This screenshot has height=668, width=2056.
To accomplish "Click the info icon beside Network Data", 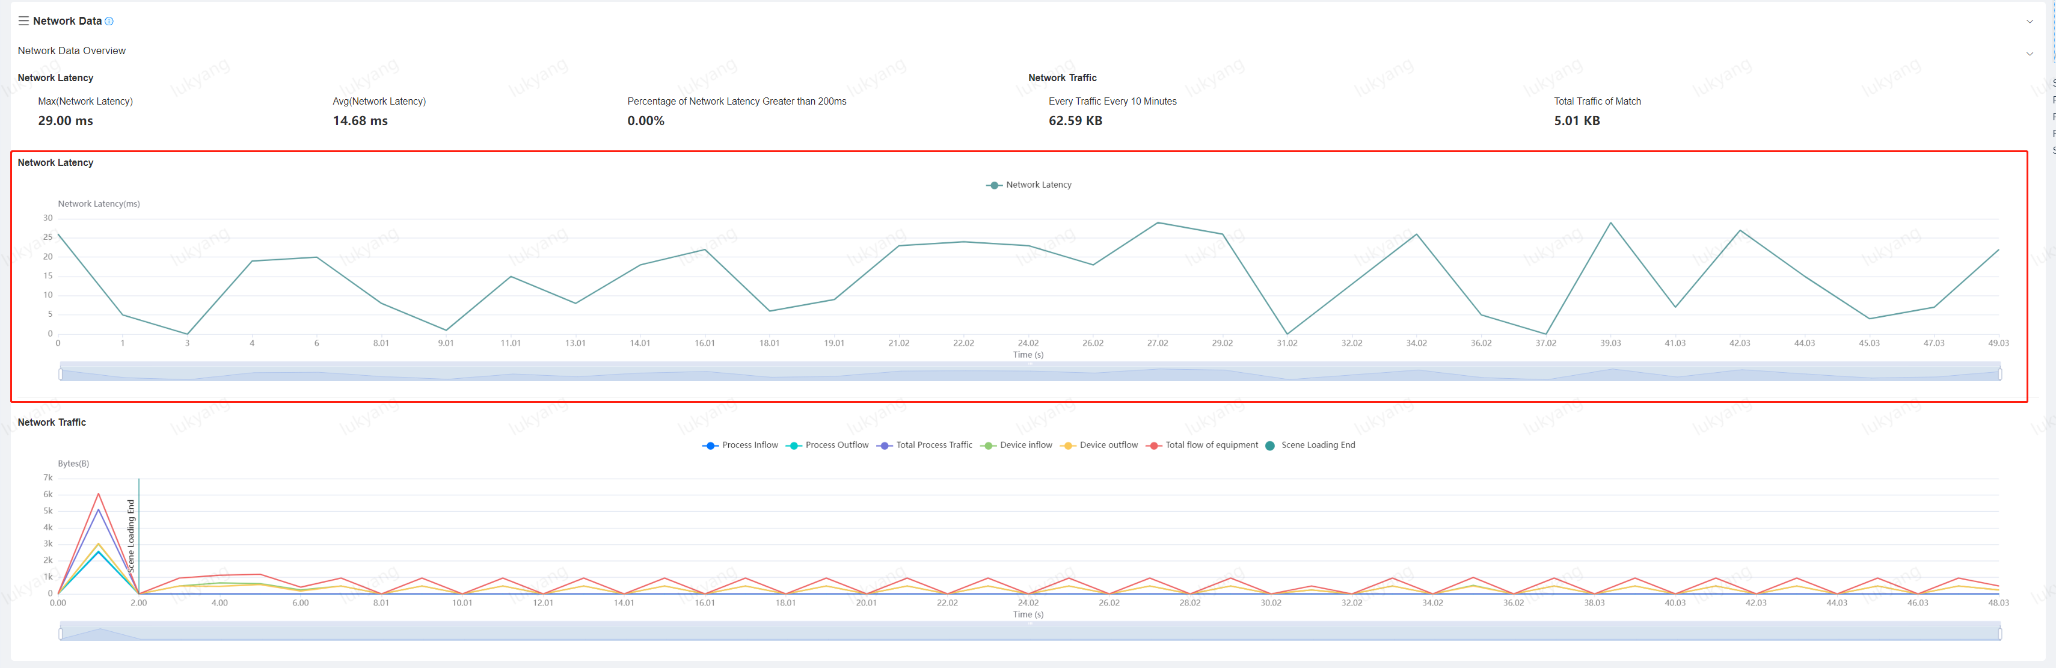I will [x=109, y=22].
